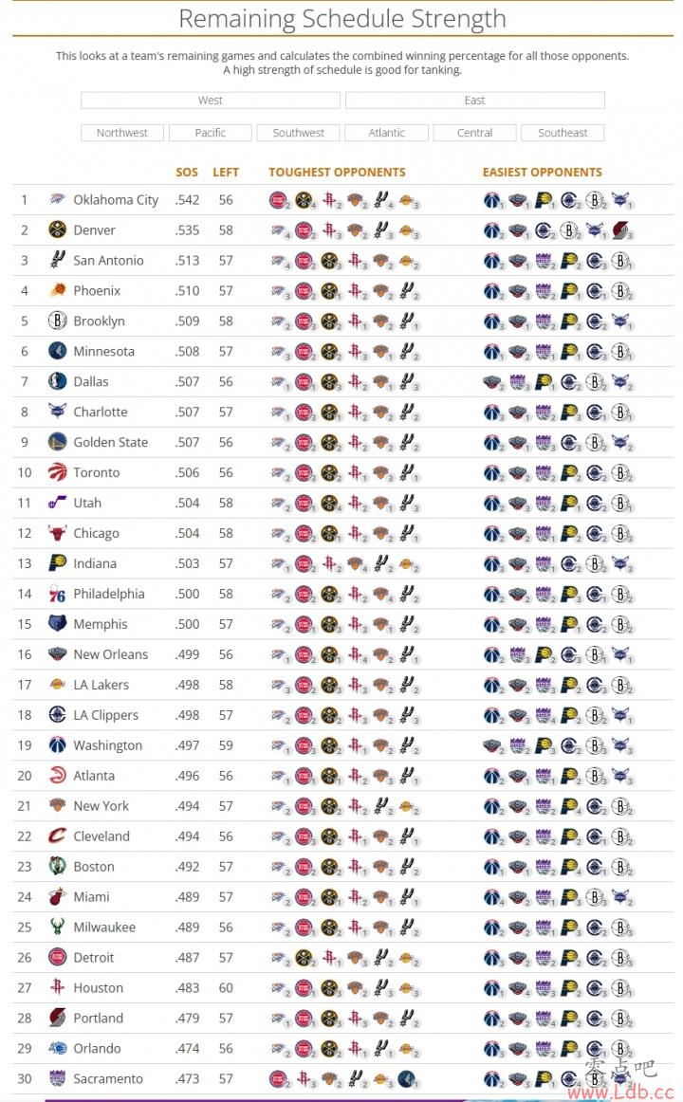
Task: Toggle the Atlantic division filter
Action: pyautogui.click(x=387, y=133)
